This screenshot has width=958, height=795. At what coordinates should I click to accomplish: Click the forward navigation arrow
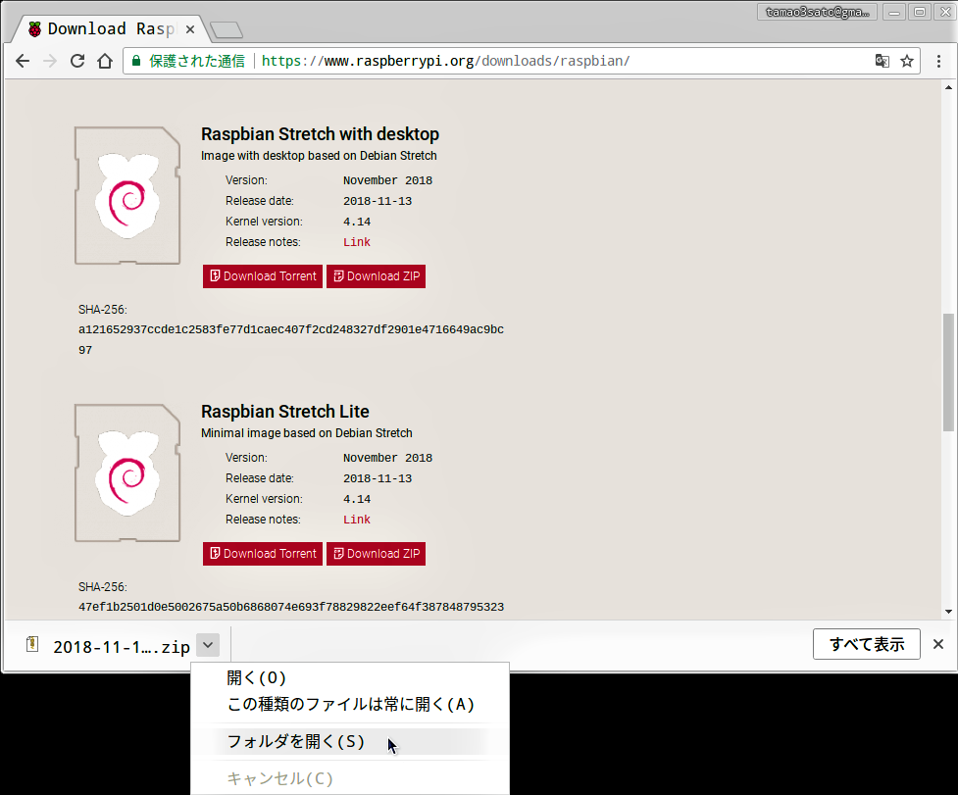pos(50,61)
